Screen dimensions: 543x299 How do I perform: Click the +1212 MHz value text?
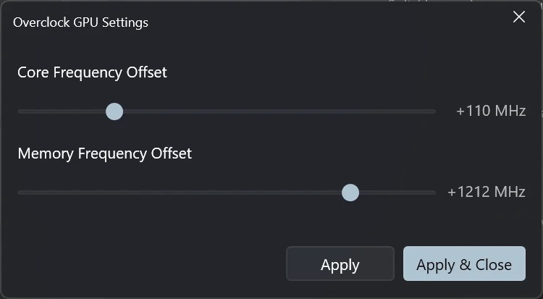[486, 193]
